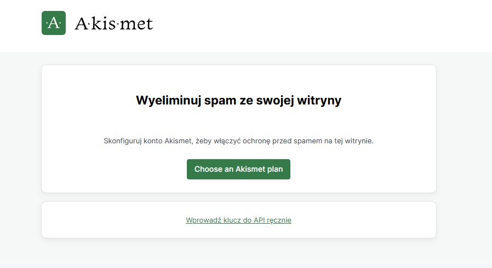Image resolution: width=492 pixels, height=268 pixels.
Task: Click "Skonfiguruj" at the start of the description
Action: (x=123, y=141)
